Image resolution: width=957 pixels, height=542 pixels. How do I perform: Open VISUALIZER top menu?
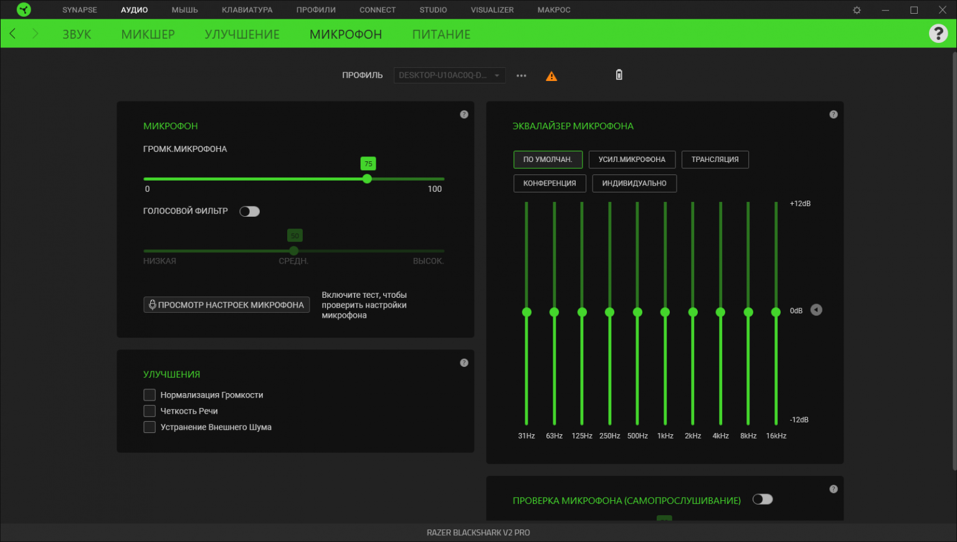(492, 10)
